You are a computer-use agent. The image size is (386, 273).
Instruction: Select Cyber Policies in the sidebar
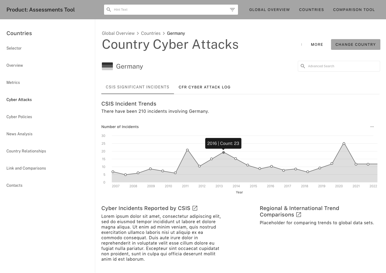pos(19,117)
